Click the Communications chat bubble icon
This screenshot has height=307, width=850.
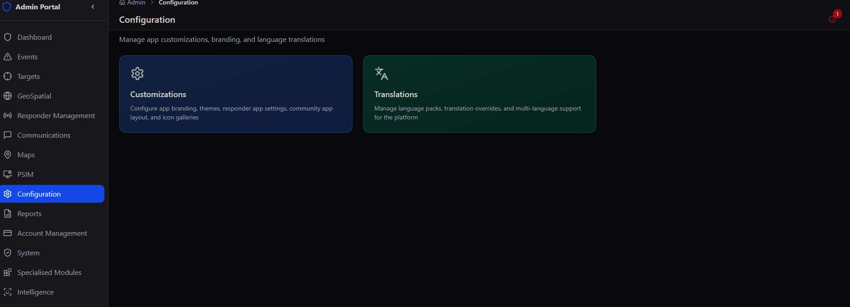pyautogui.click(x=8, y=135)
